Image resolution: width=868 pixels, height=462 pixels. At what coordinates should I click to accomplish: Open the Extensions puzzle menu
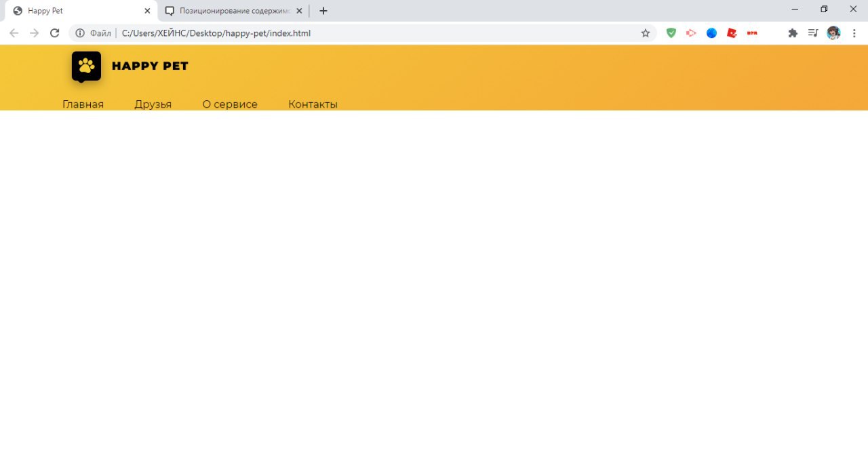pos(793,33)
